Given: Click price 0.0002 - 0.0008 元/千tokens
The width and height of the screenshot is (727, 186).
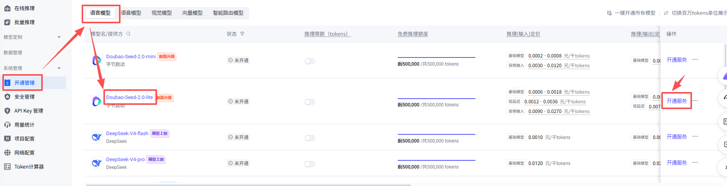Looking at the screenshot, I should coord(559,56).
